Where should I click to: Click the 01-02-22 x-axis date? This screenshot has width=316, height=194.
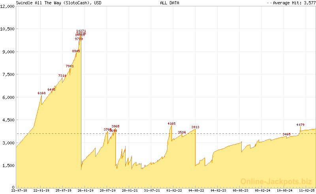click(x=174, y=190)
